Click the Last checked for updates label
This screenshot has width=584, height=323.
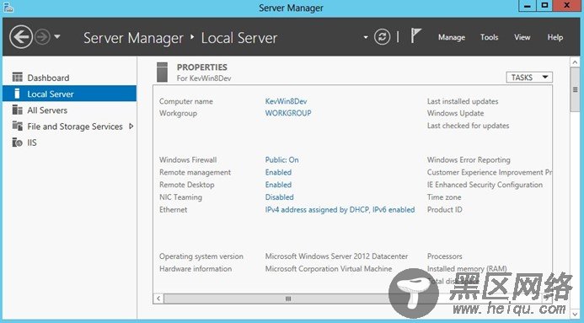(x=468, y=126)
